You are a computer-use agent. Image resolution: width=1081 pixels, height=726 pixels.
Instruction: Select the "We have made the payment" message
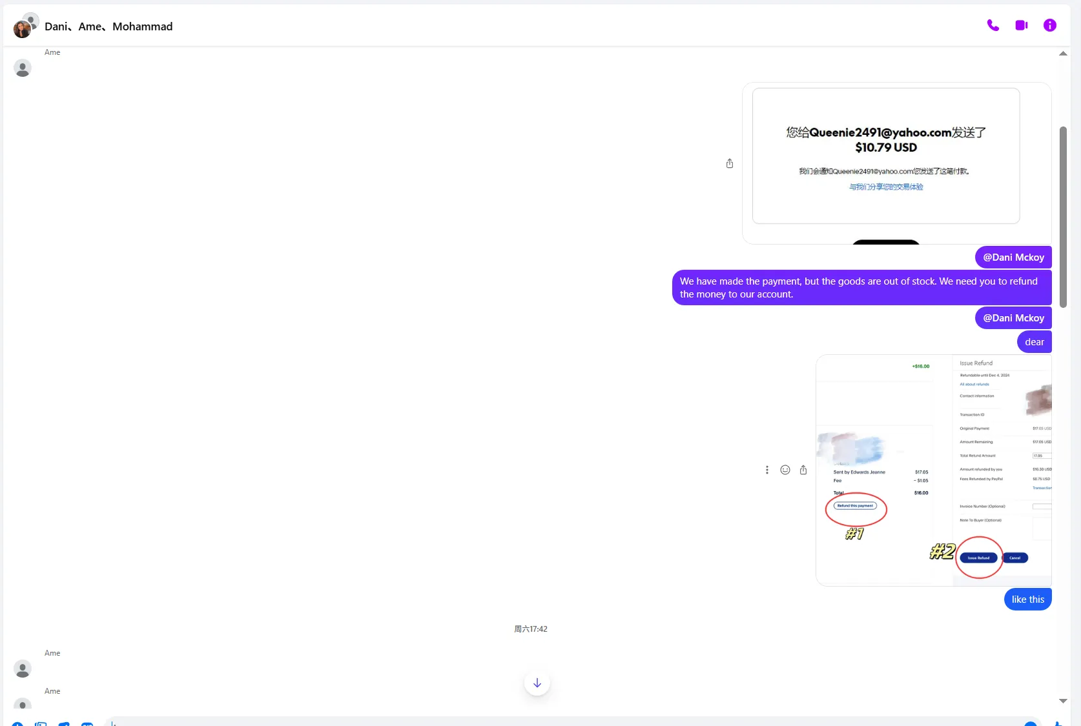coord(862,288)
